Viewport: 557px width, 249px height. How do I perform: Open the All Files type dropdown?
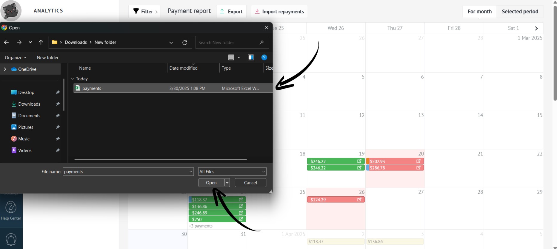pyautogui.click(x=232, y=172)
